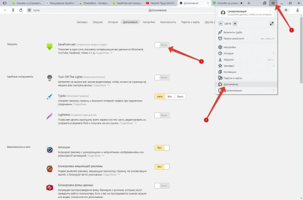Go back with the back arrow
The width and height of the screenshot is (303, 200).
(5, 10)
